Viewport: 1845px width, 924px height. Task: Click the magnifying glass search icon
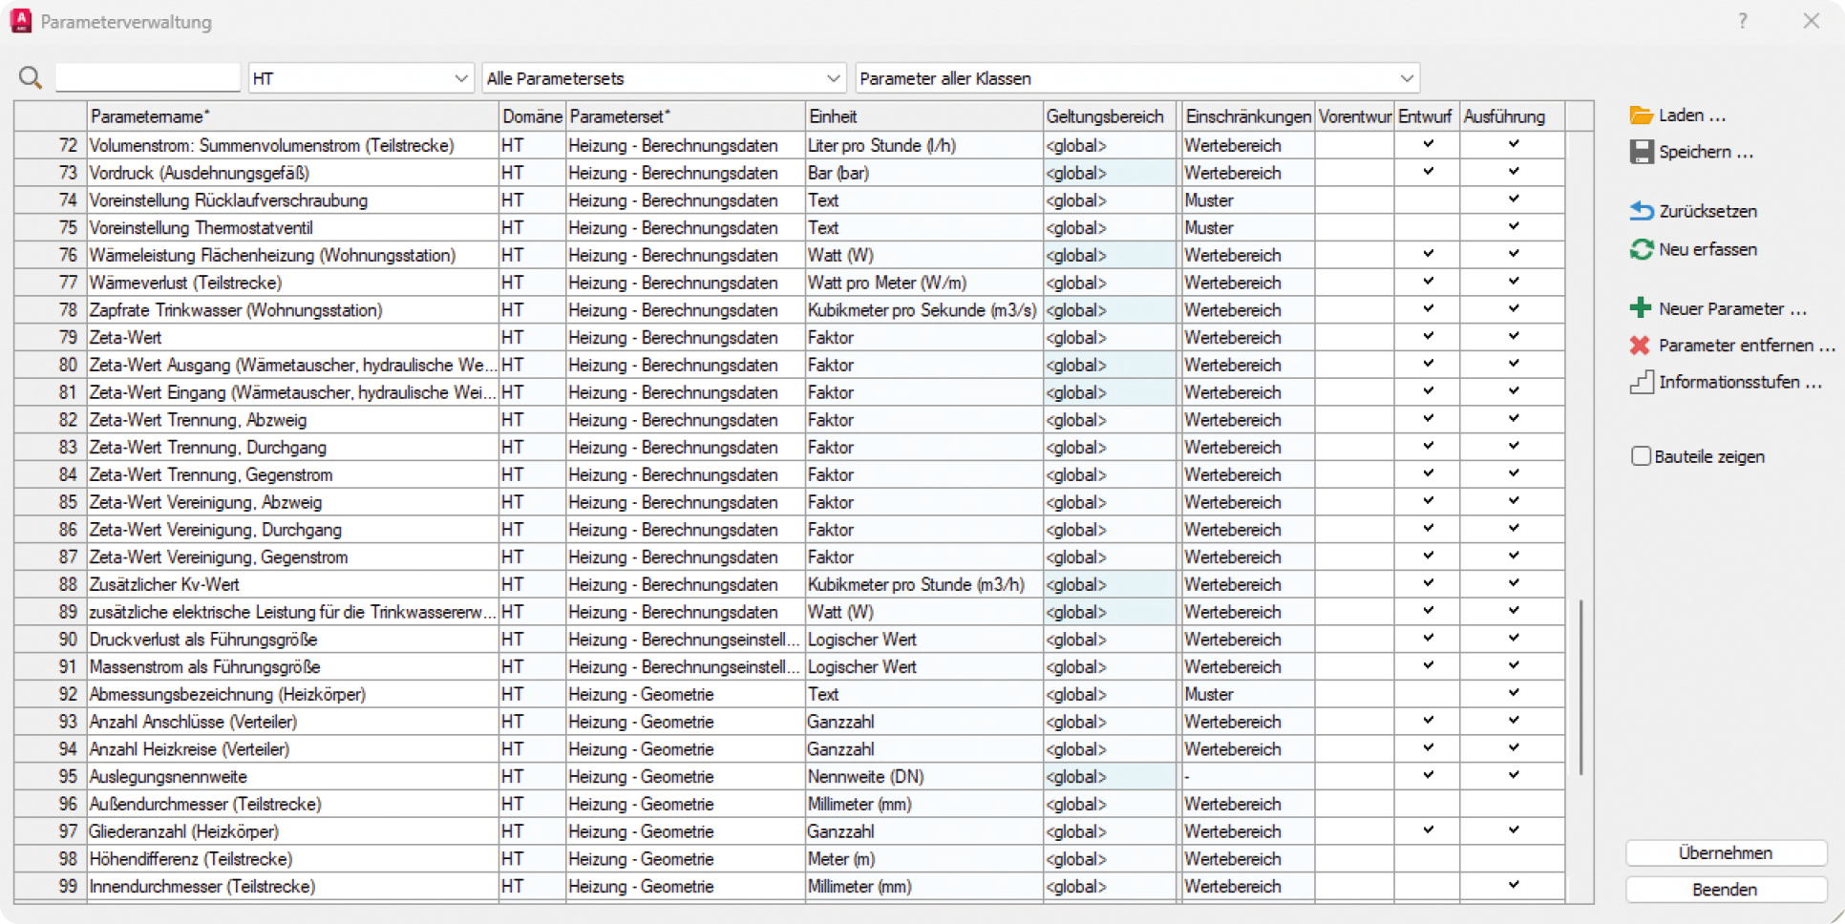click(x=31, y=78)
